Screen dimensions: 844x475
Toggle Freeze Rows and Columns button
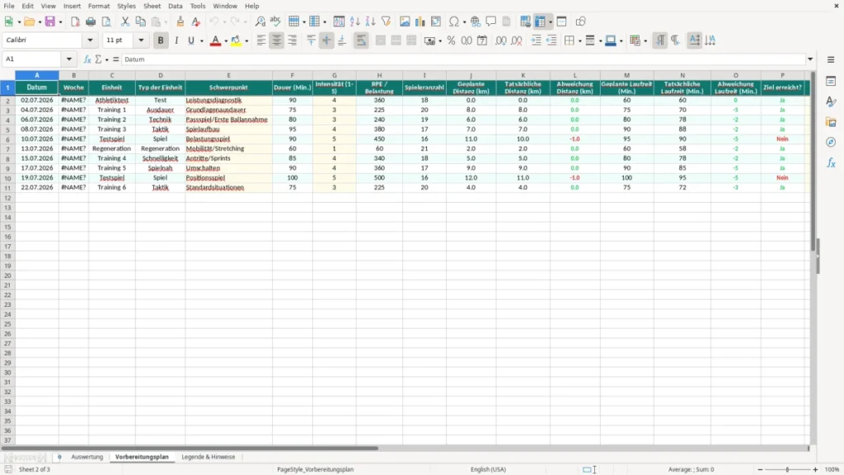pyautogui.click(x=540, y=21)
